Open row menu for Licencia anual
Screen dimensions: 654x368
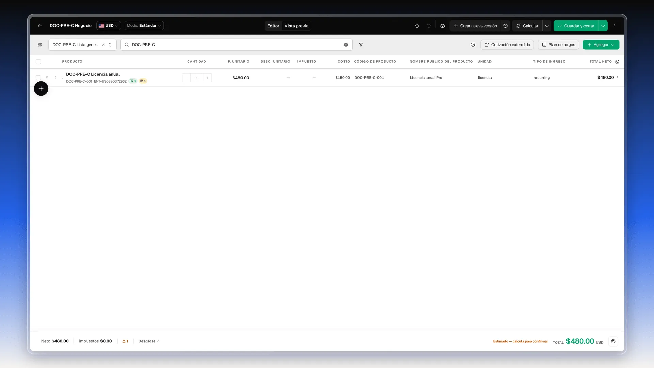[x=617, y=78]
